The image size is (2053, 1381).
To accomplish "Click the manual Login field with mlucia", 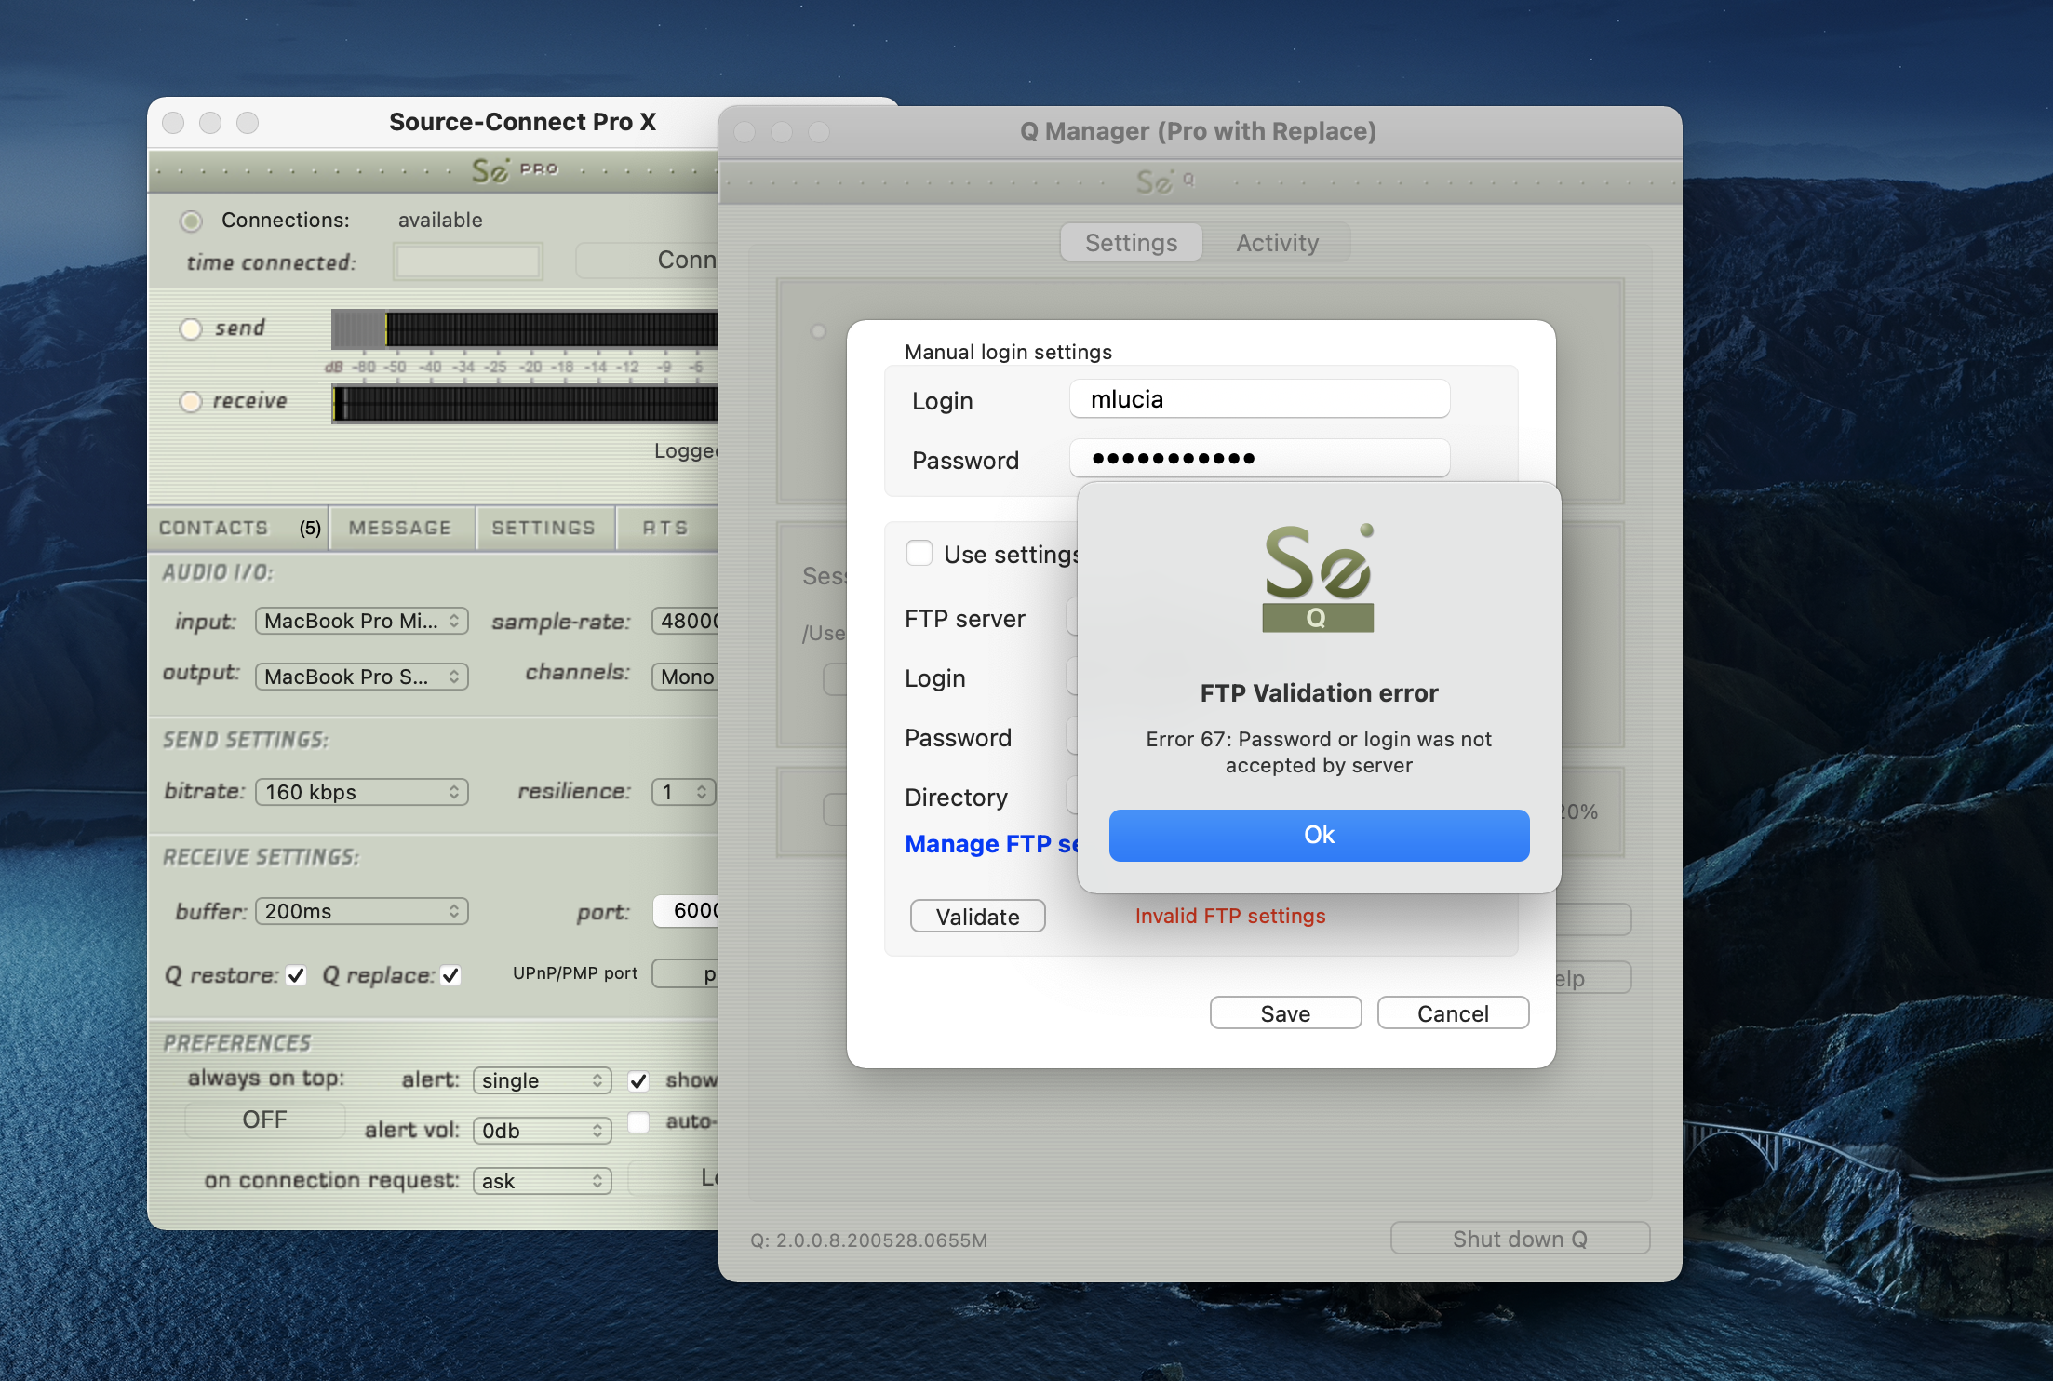I will 1259,399.
